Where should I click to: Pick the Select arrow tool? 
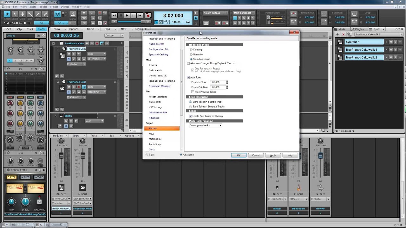15,14
